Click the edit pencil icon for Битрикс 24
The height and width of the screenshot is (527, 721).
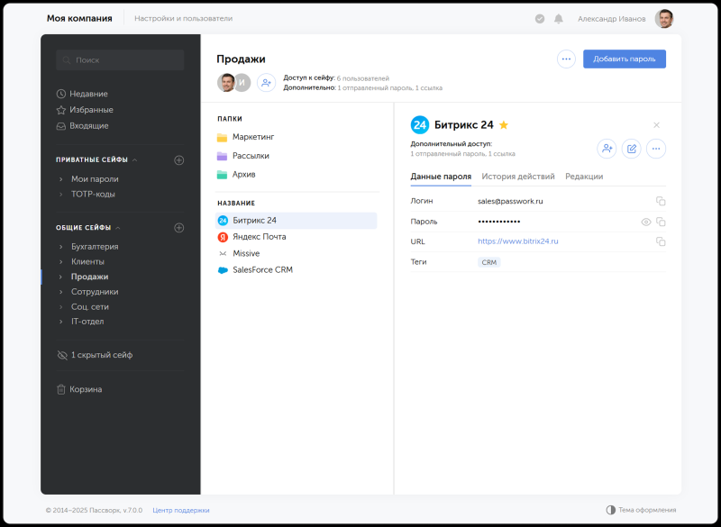tap(632, 149)
